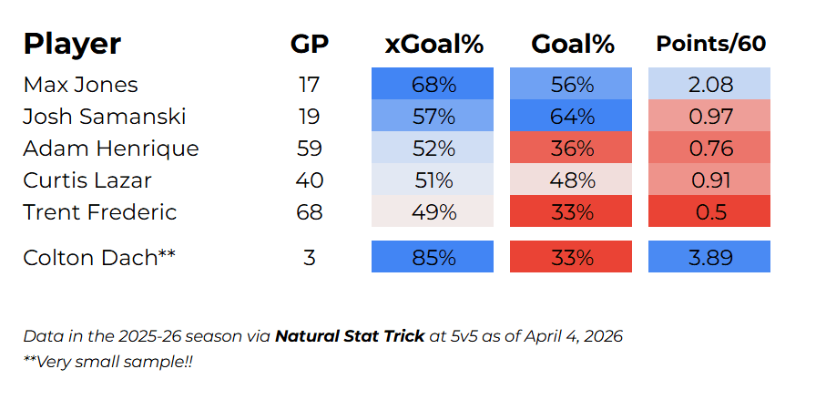Select Colton Dach's 85% xGoal cell

(x=433, y=257)
